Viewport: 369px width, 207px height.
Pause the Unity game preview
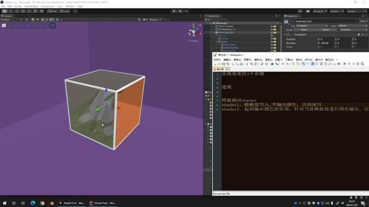point(180,11)
